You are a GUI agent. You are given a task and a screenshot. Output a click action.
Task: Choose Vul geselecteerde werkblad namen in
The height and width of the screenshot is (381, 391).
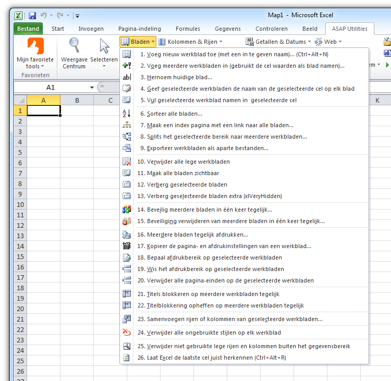245,100
